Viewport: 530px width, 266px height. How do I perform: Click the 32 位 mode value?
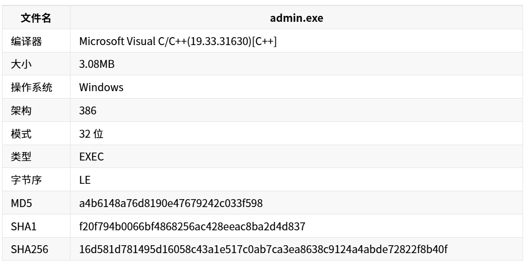[91, 134]
